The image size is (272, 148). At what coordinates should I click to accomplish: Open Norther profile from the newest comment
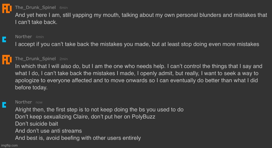24,102
